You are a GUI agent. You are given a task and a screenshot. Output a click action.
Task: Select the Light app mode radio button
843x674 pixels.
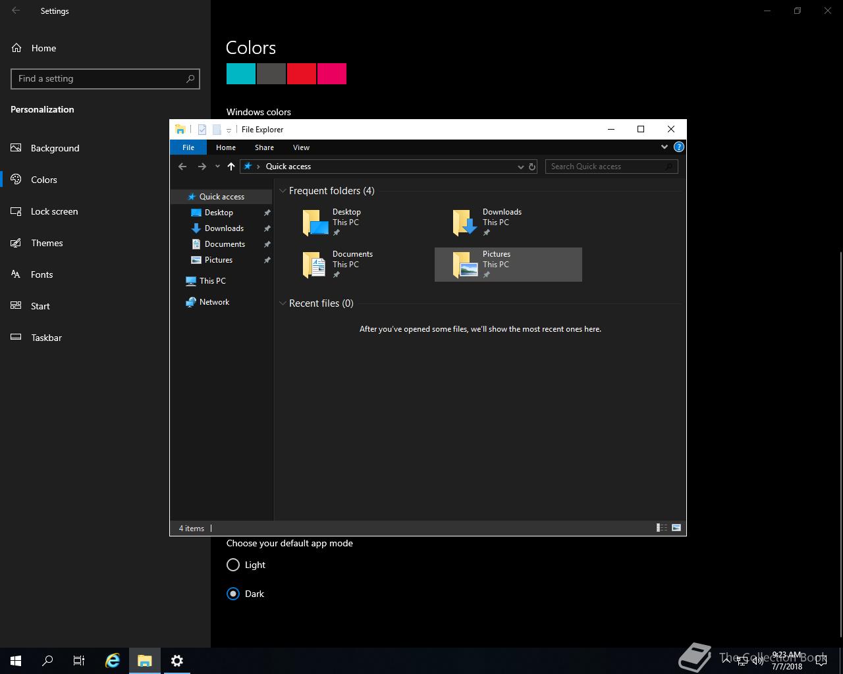(x=233, y=565)
